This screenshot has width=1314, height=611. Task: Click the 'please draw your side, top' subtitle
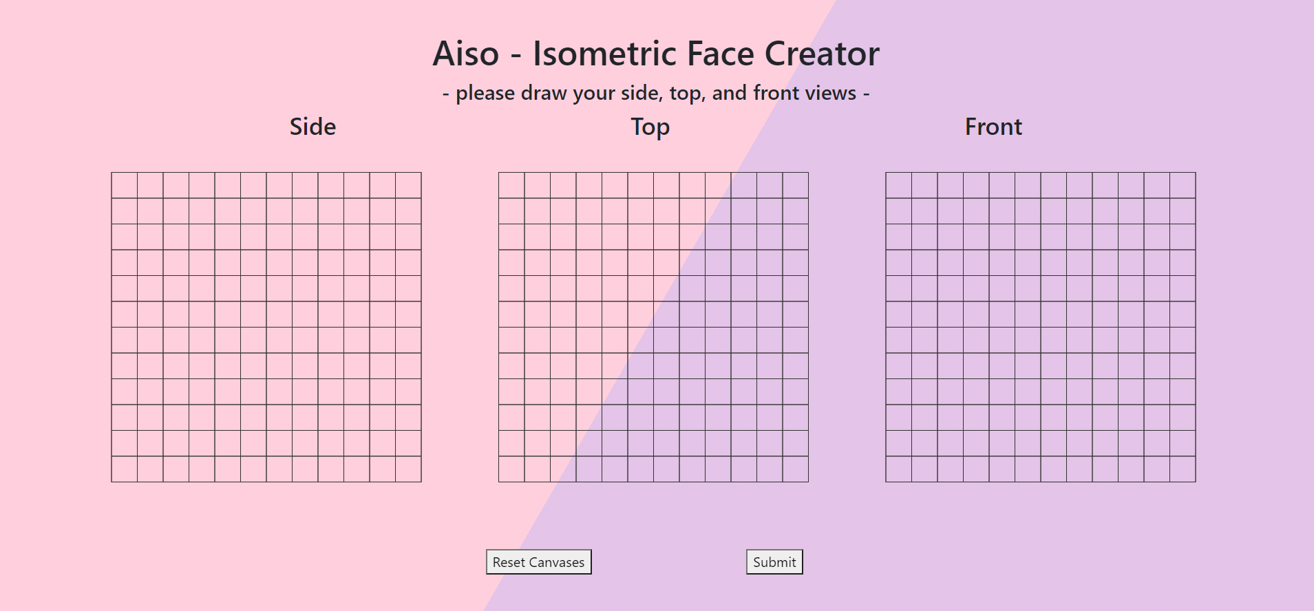click(x=656, y=93)
